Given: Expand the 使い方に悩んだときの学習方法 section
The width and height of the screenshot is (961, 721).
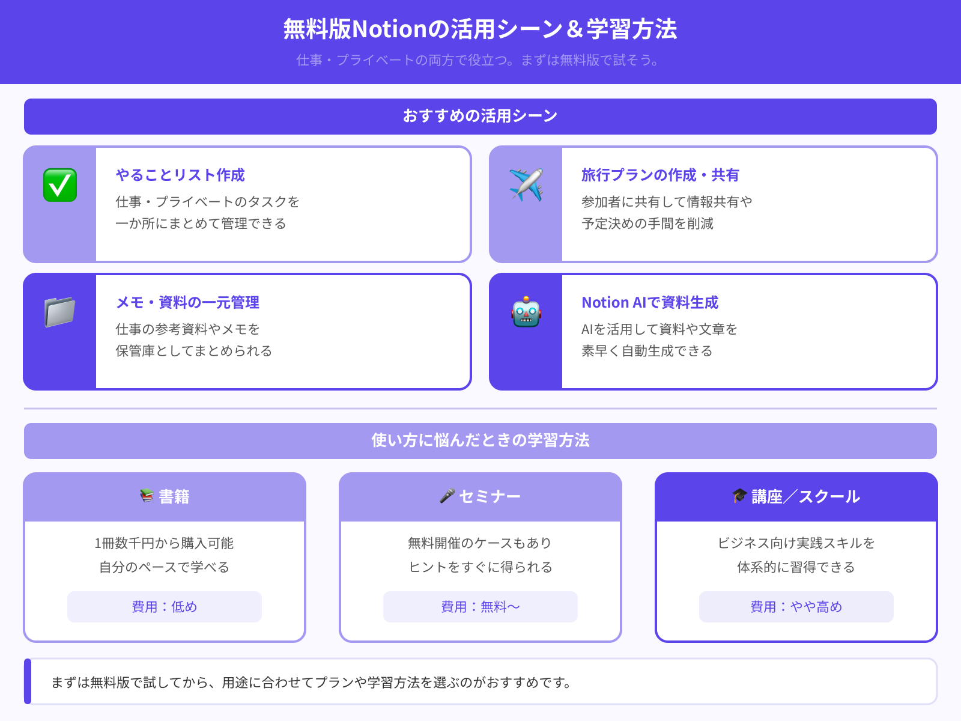Looking at the screenshot, I should (480, 440).
